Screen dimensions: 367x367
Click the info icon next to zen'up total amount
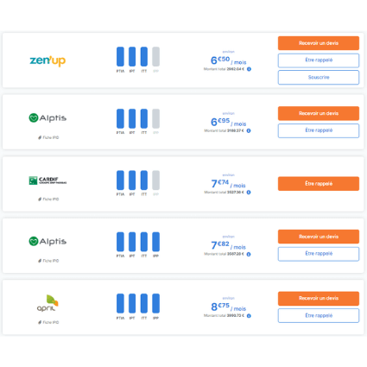tap(249, 69)
